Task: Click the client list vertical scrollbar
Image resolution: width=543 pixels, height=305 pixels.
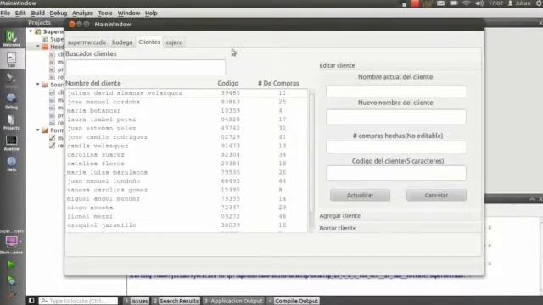Action: (311, 160)
